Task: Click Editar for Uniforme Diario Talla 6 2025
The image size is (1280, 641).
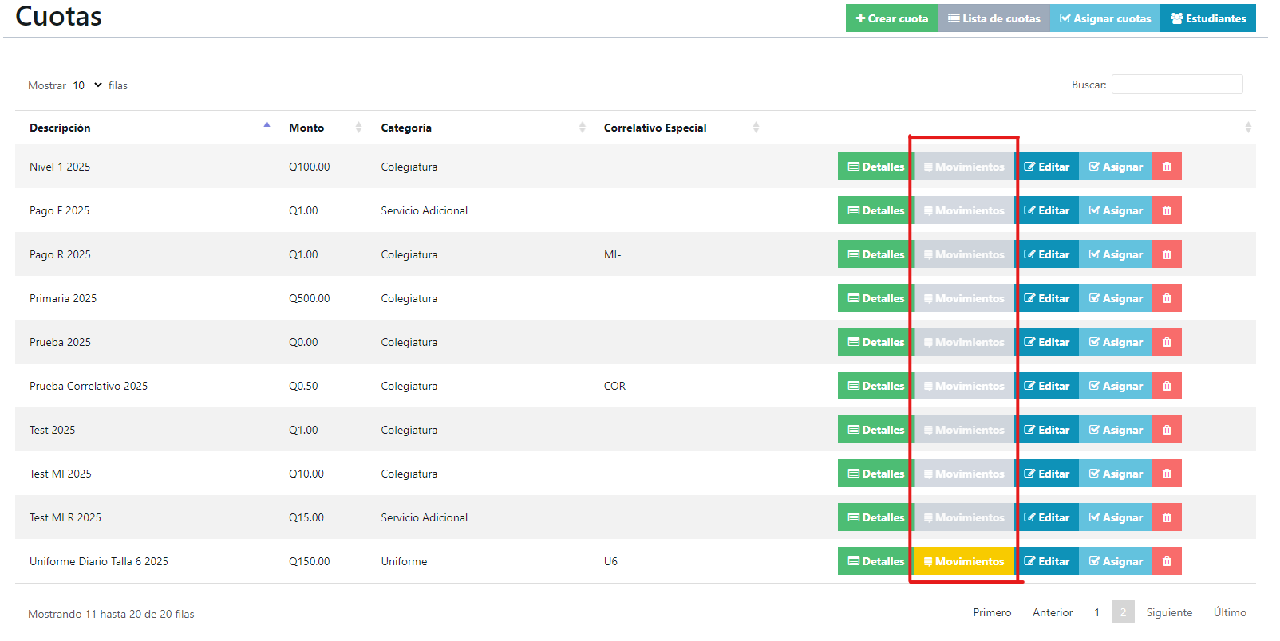Action: pyautogui.click(x=1046, y=561)
